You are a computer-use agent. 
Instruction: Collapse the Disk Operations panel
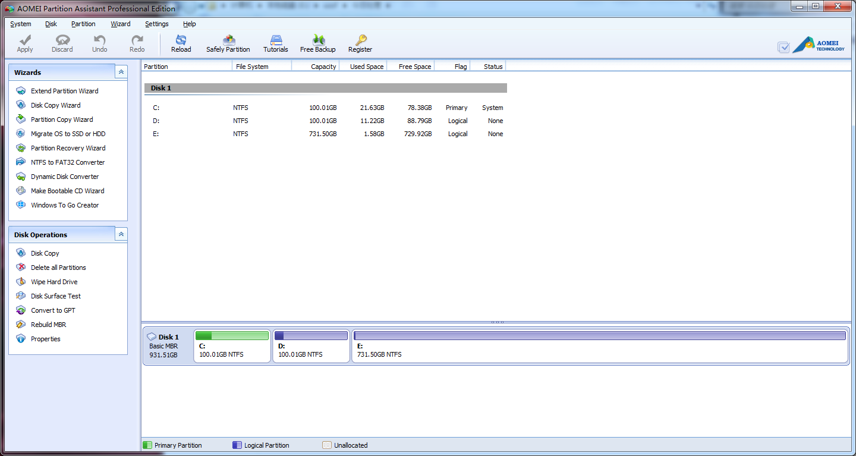coord(121,234)
